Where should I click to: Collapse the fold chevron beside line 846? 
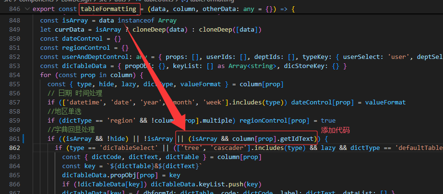[26, 10]
